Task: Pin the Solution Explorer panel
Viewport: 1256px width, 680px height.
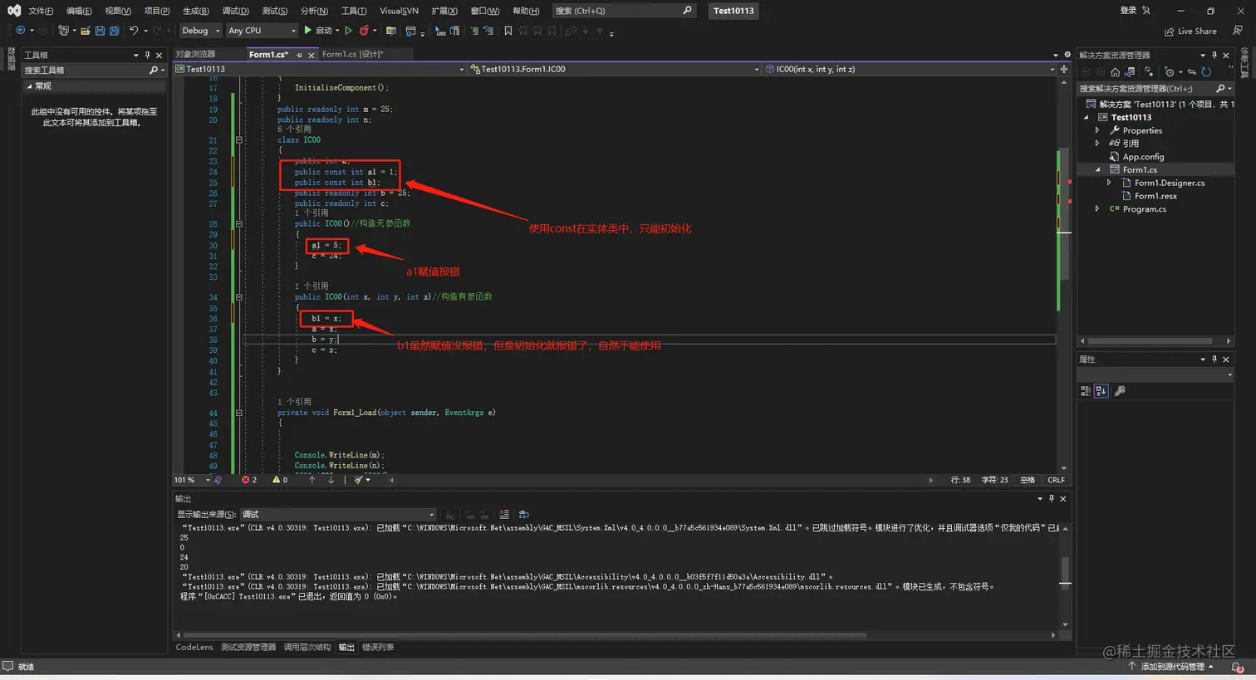Action: 1214,56
